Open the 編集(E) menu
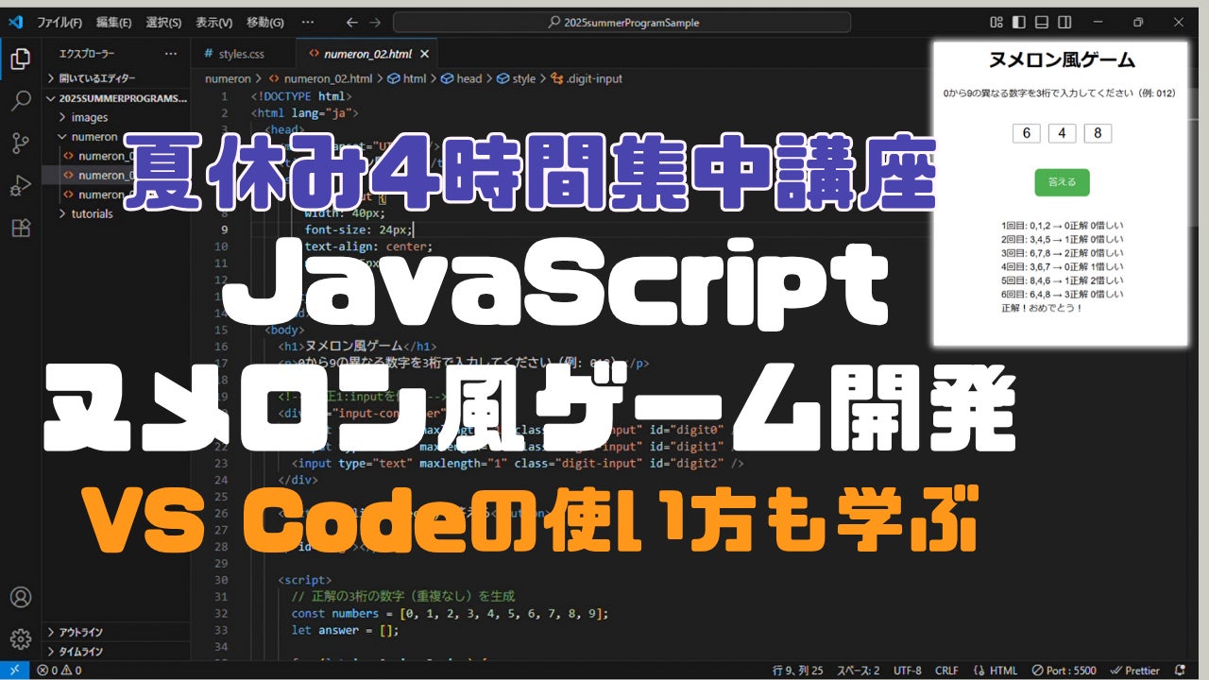The width and height of the screenshot is (1209, 680). point(114,22)
